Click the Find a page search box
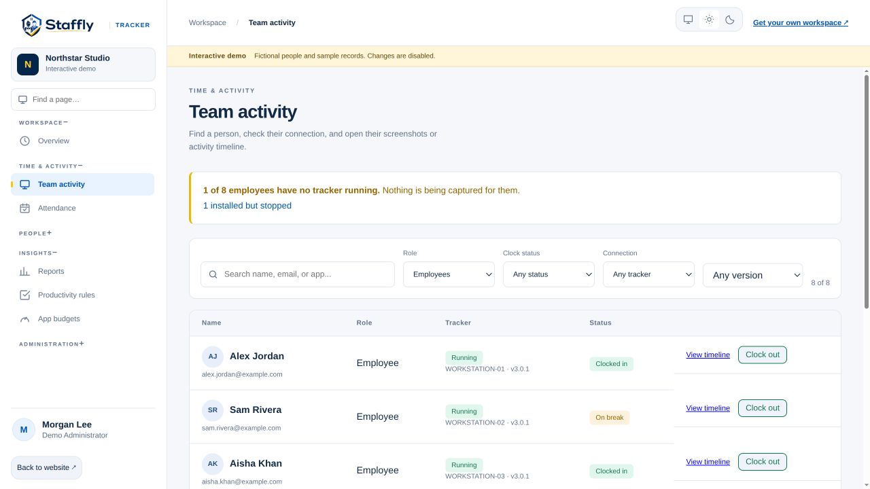This screenshot has width=870, height=489. (x=83, y=99)
